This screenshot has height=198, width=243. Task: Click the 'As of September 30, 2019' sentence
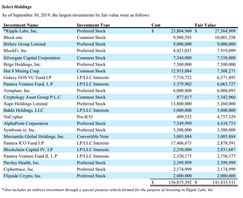[76, 15]
